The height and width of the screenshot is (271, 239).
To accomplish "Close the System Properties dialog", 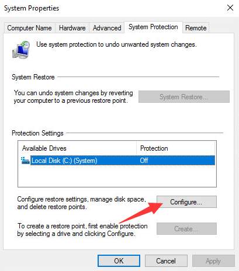I will pyautogui.click(x=230, y=8).
